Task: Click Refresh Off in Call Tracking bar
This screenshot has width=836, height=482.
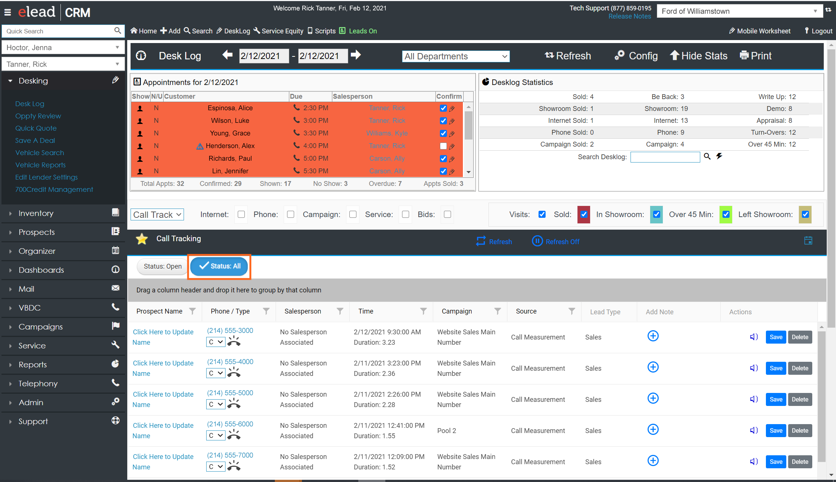Action: [x=556, y=242]
